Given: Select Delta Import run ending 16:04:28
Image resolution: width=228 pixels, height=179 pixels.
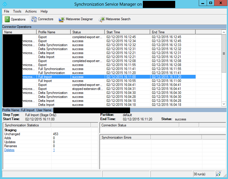Looking at the screenshot, I should pyautogui.click(x=99, y=101).
